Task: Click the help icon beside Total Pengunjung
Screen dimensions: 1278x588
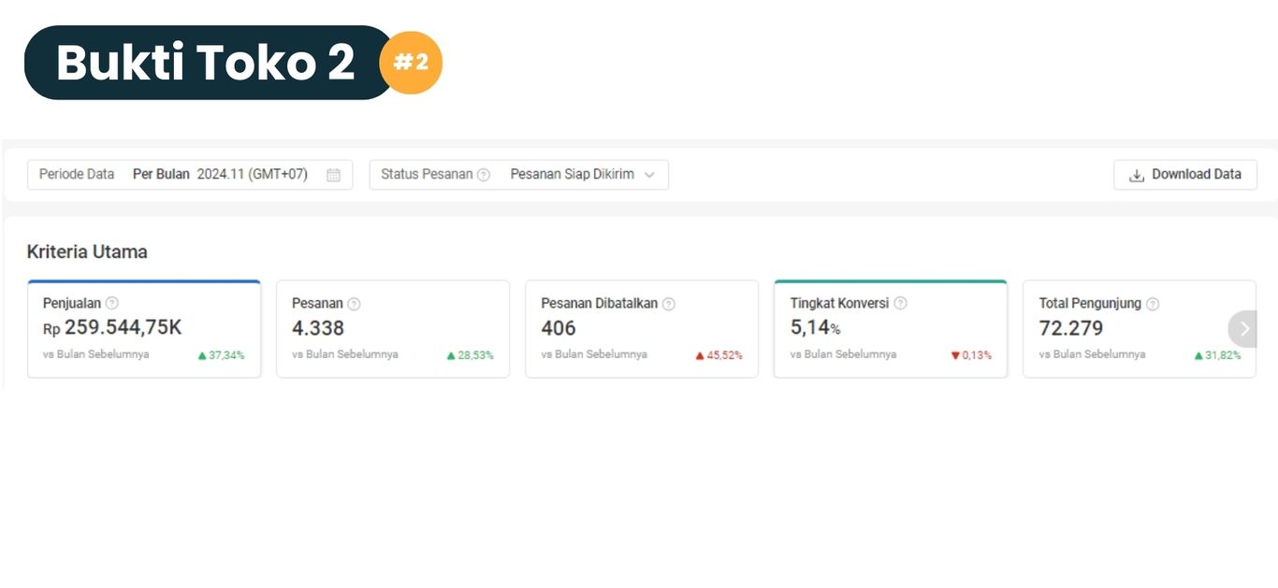Action: 1153,304
